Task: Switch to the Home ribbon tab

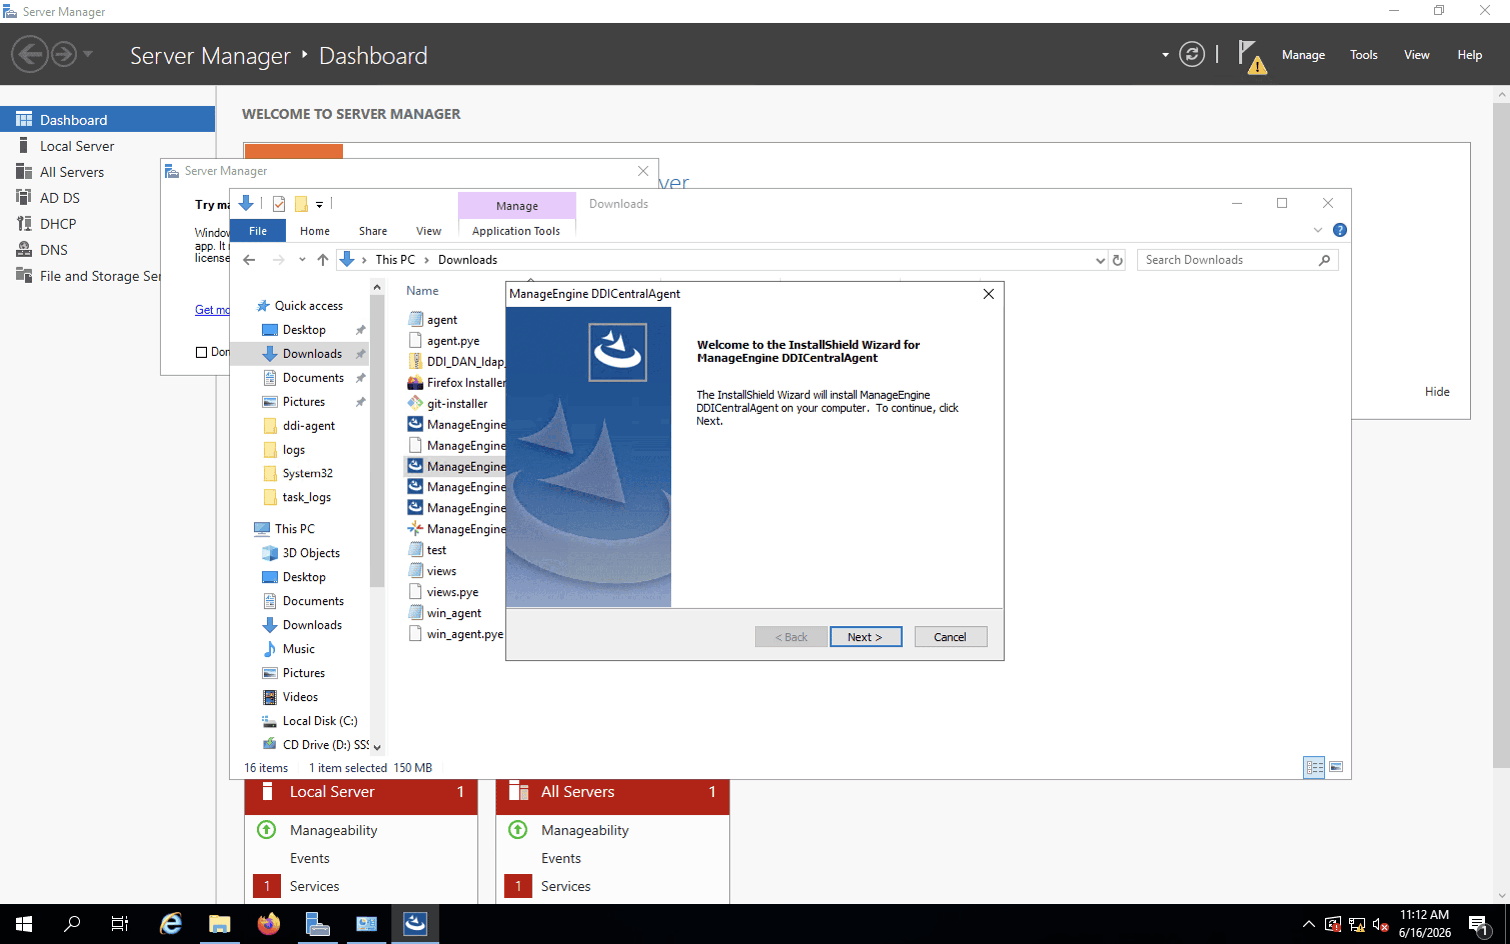Action: 315,230
